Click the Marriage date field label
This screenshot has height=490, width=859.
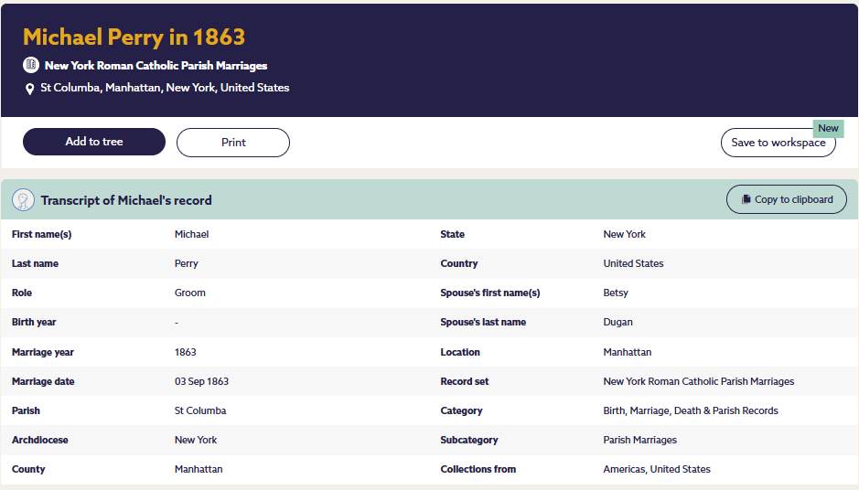(43, 381)
